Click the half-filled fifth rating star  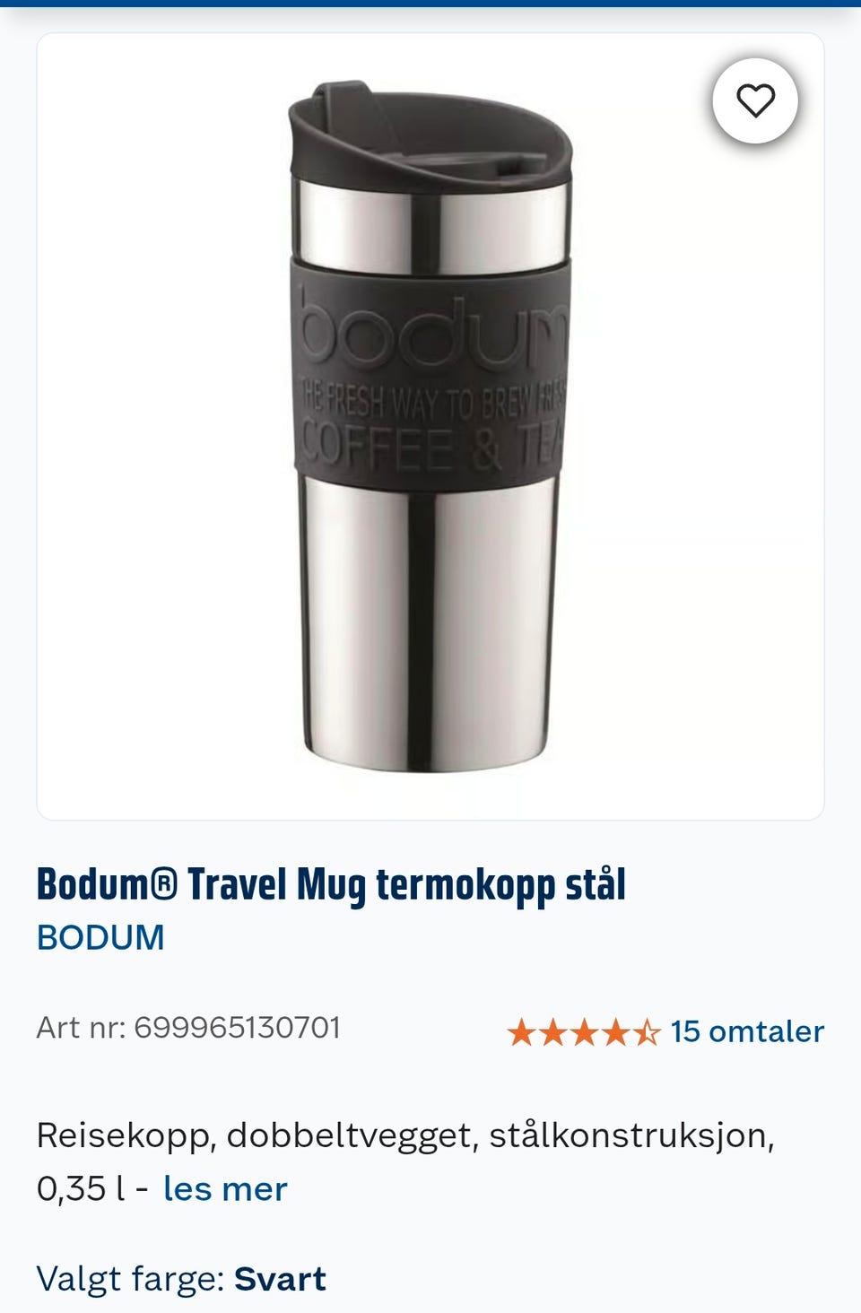[x=646, y=1032]
